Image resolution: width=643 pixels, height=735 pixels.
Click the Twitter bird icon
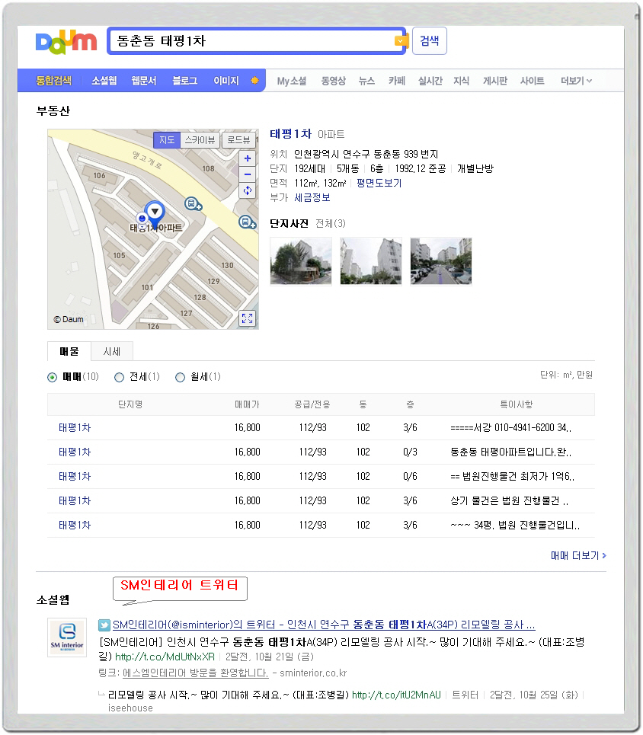coord(104,625)
